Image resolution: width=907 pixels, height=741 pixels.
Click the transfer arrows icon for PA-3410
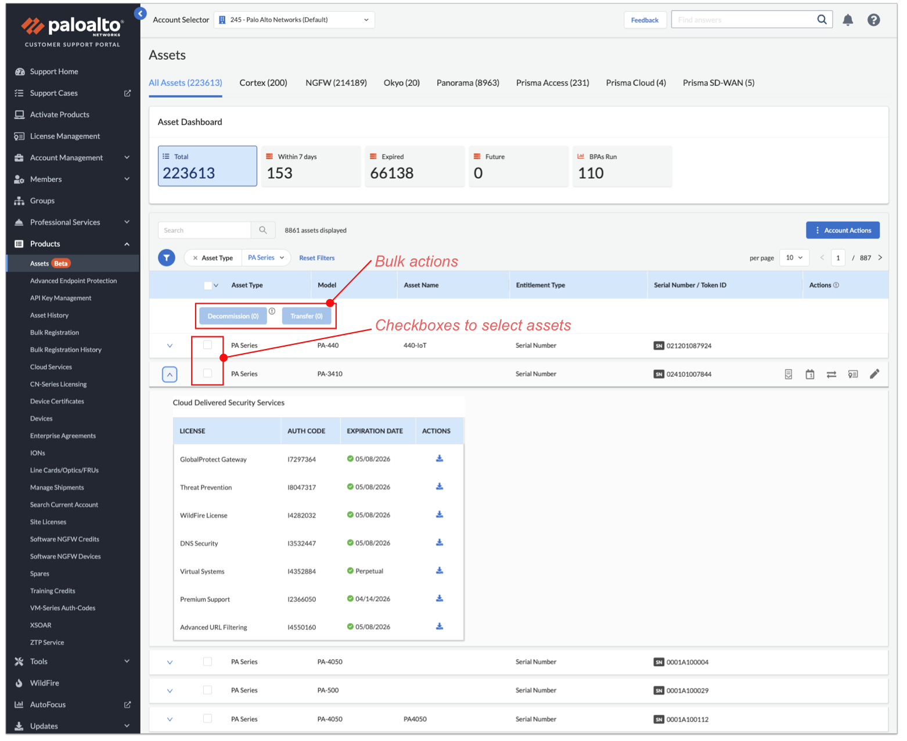coord(831,375)
